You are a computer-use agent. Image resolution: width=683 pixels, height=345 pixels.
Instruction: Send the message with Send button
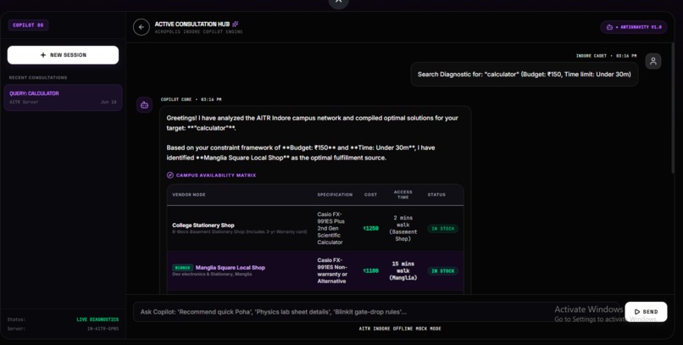[646, 311]
